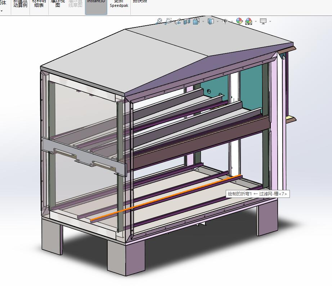The width and height of the screenshot is (332, 286).
Task: Open Display Style icon
Action: pyautogui.click(x=211, y=21)
